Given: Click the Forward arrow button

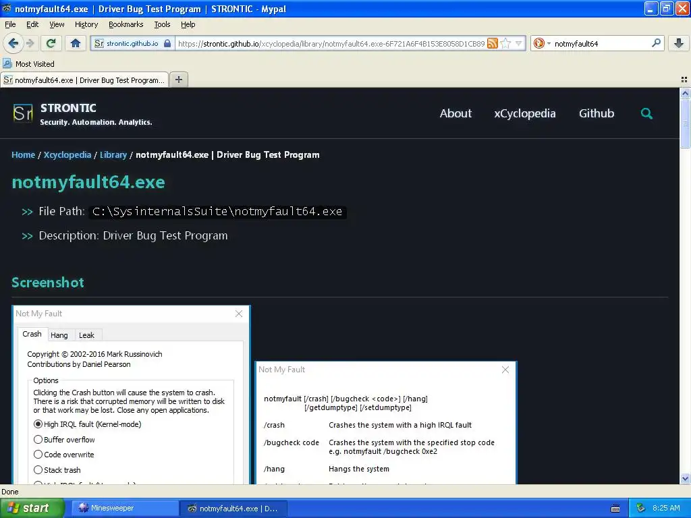Looking at the screenshot, I should click(30, 43).
